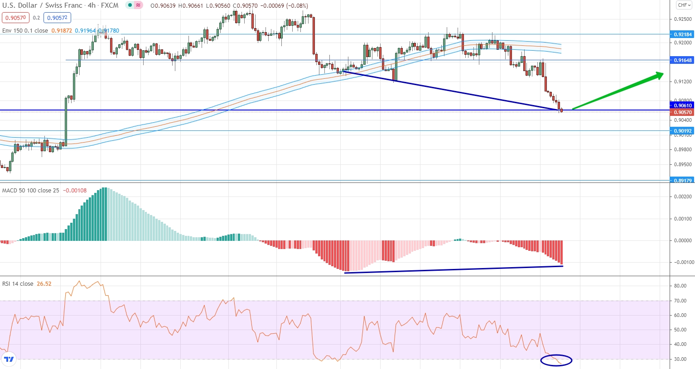695x369 pixels.
Task: Click the U.S. Dollar / Swiss Franc title
Action: [43, 5]
